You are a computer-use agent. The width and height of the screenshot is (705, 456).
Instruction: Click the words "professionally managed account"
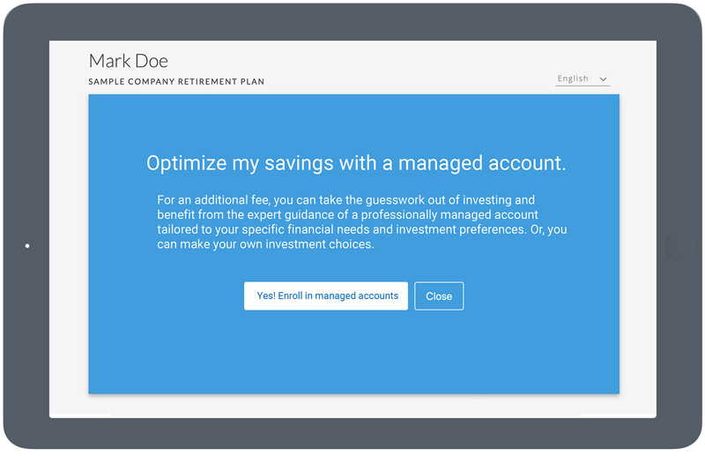[449, 214]
